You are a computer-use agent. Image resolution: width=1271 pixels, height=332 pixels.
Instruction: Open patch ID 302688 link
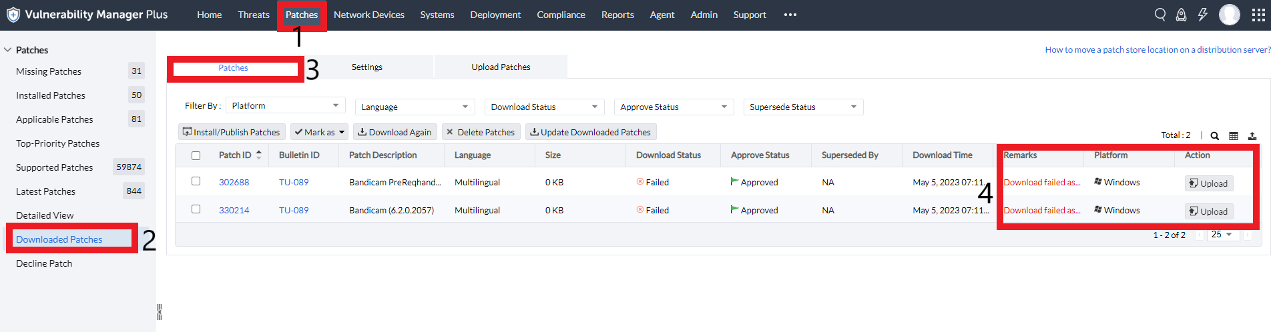point(234,182)
